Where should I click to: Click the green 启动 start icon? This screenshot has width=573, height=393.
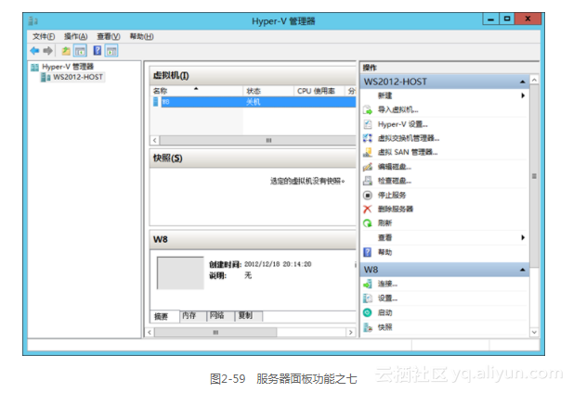pyautogui.click(x=367, y=312)
